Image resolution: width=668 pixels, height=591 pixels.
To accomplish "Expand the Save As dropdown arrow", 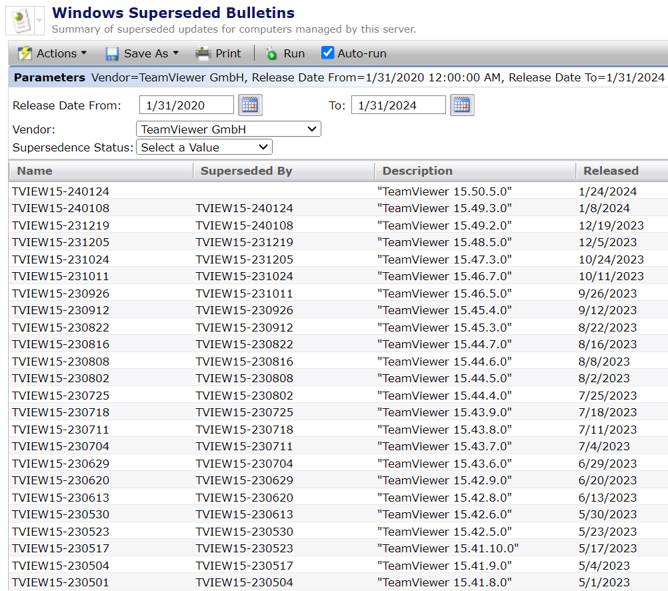I will pos(176,53).
